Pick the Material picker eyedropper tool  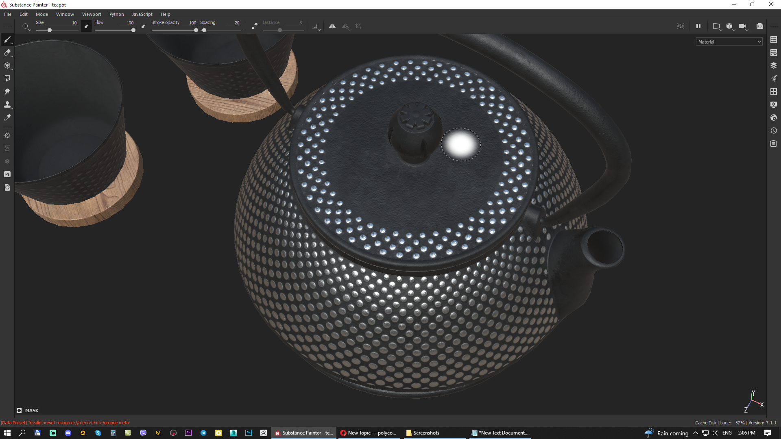click(x=7, y=117)
